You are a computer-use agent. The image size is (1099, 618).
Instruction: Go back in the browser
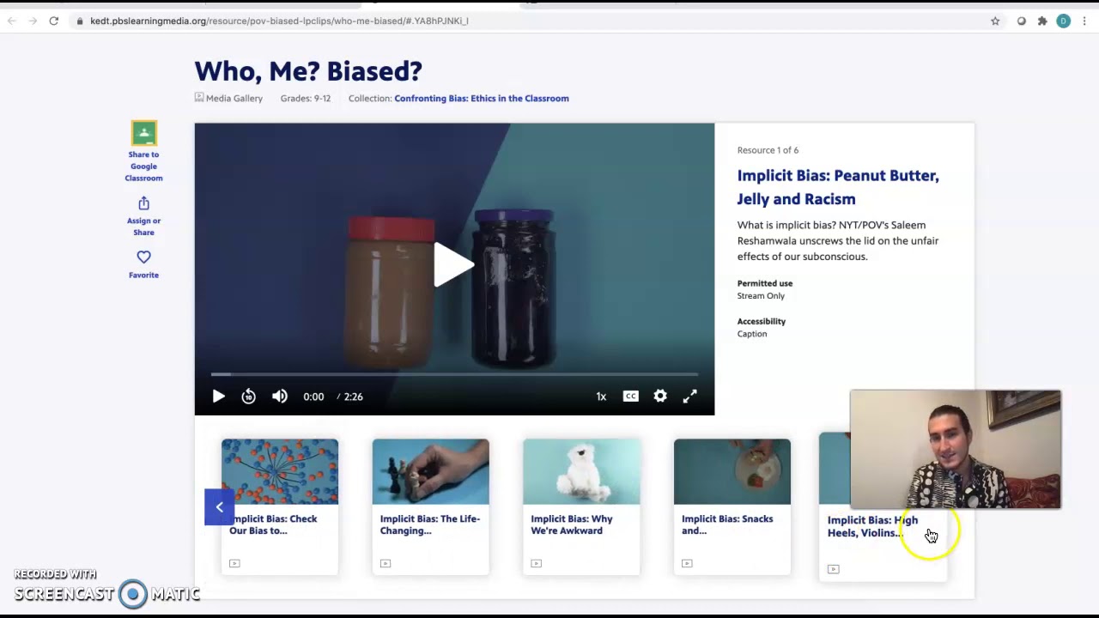pos(12,21)
